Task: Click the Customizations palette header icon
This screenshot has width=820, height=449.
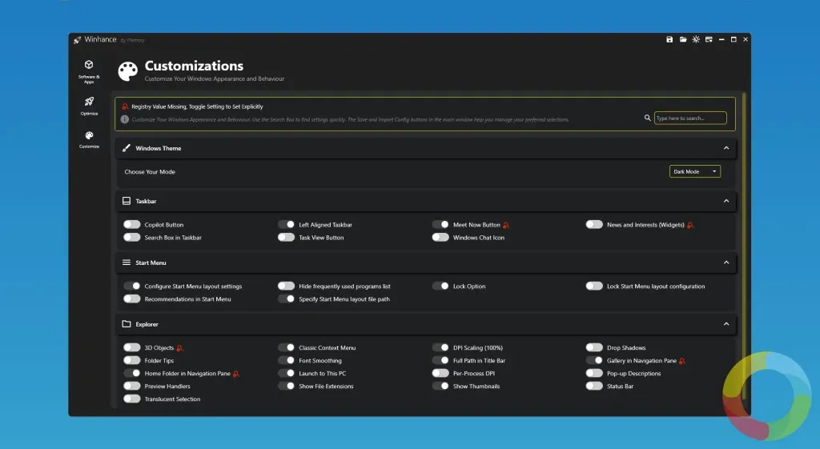Action: [127, 71]
